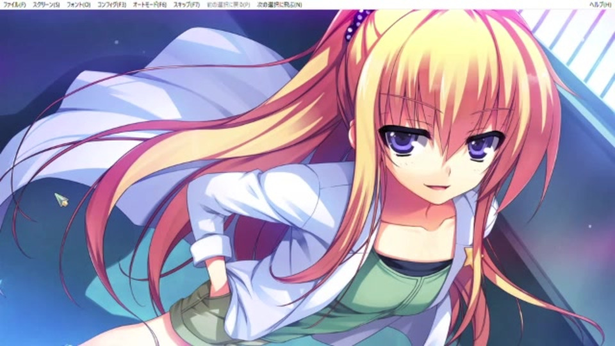Open the ヘルプ(H) menu
The height and width of the screenshot is (346, 615).
(x=600, y=4)
